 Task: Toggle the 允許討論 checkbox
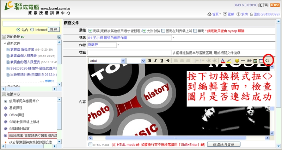click(x=145, y=31)
